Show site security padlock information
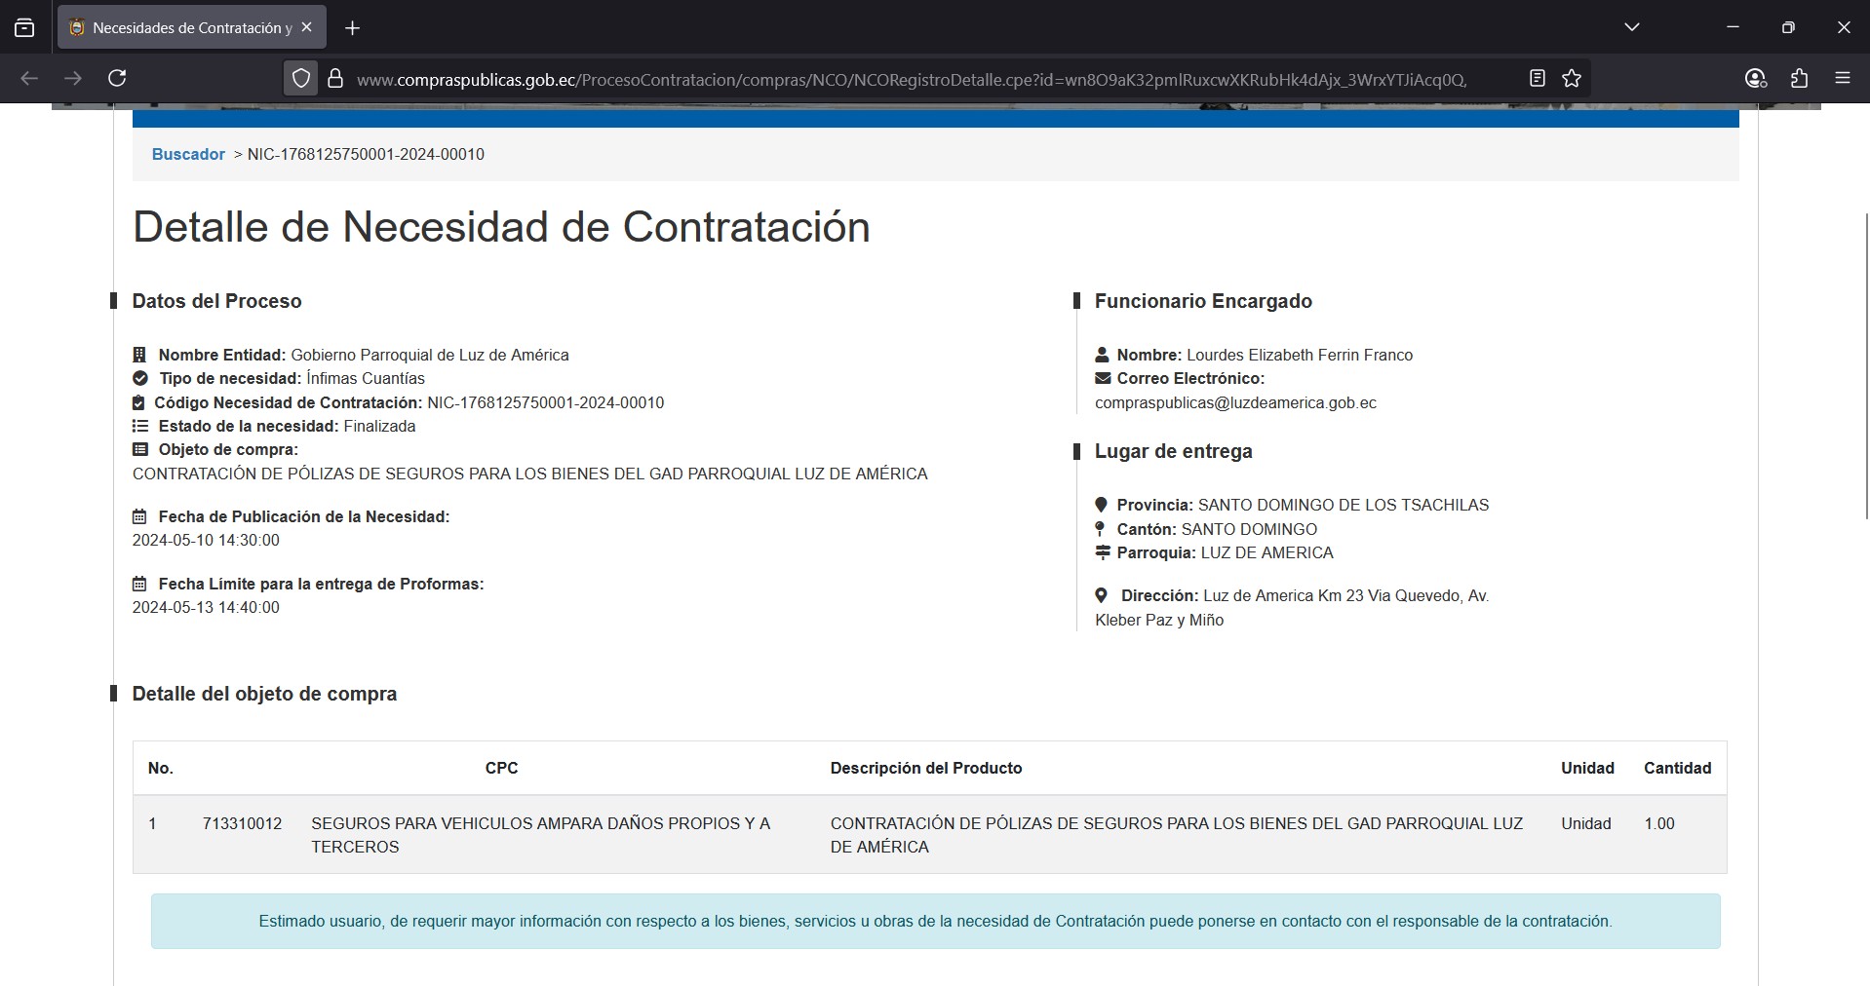Screen dimensions: 1870x986 point(335,79)
